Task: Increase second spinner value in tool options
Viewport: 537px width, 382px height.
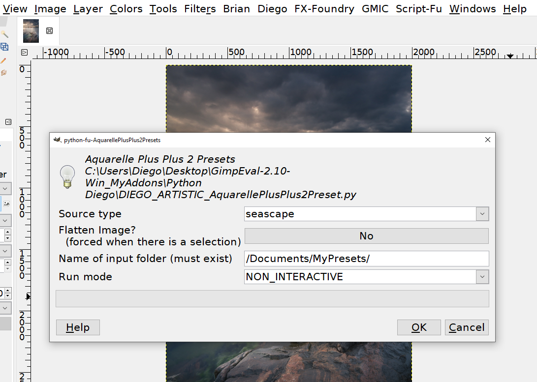Action: coord(7,263)
